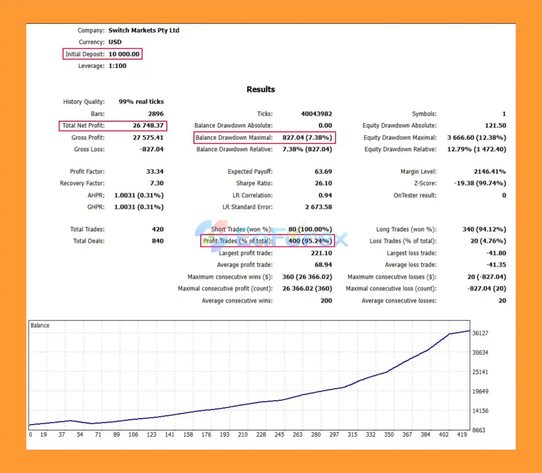Click the Equity Drawdown Maximal value

coord(476,138)
